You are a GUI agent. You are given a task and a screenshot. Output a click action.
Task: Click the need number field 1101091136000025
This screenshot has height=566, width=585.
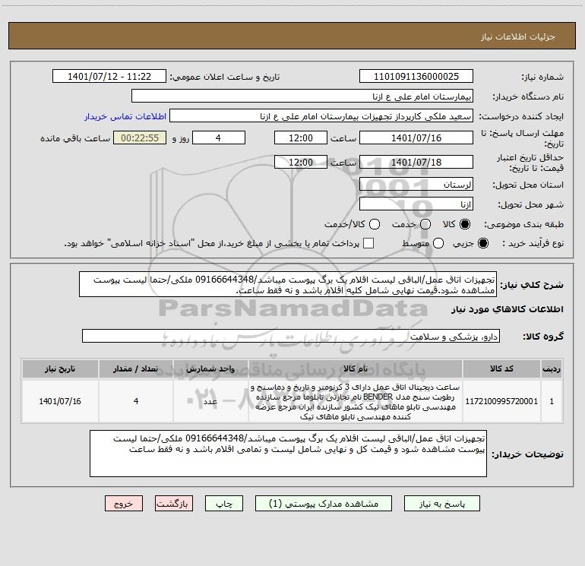[416, 77]
